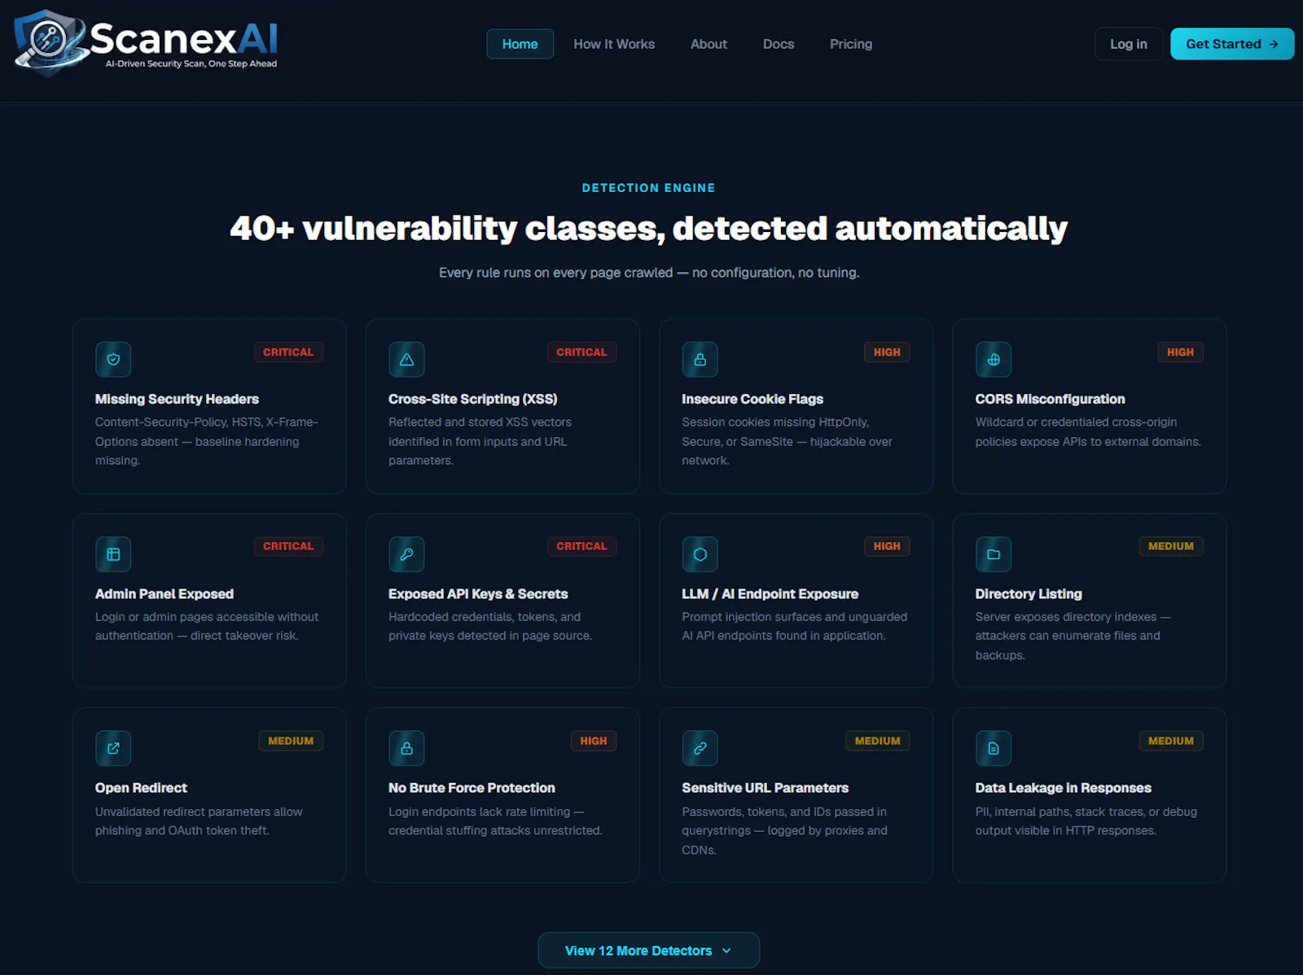Click CRITICAL badge on Exposed API Keys card
This screenshot has width=1303, height=975.
click(581, 546)
